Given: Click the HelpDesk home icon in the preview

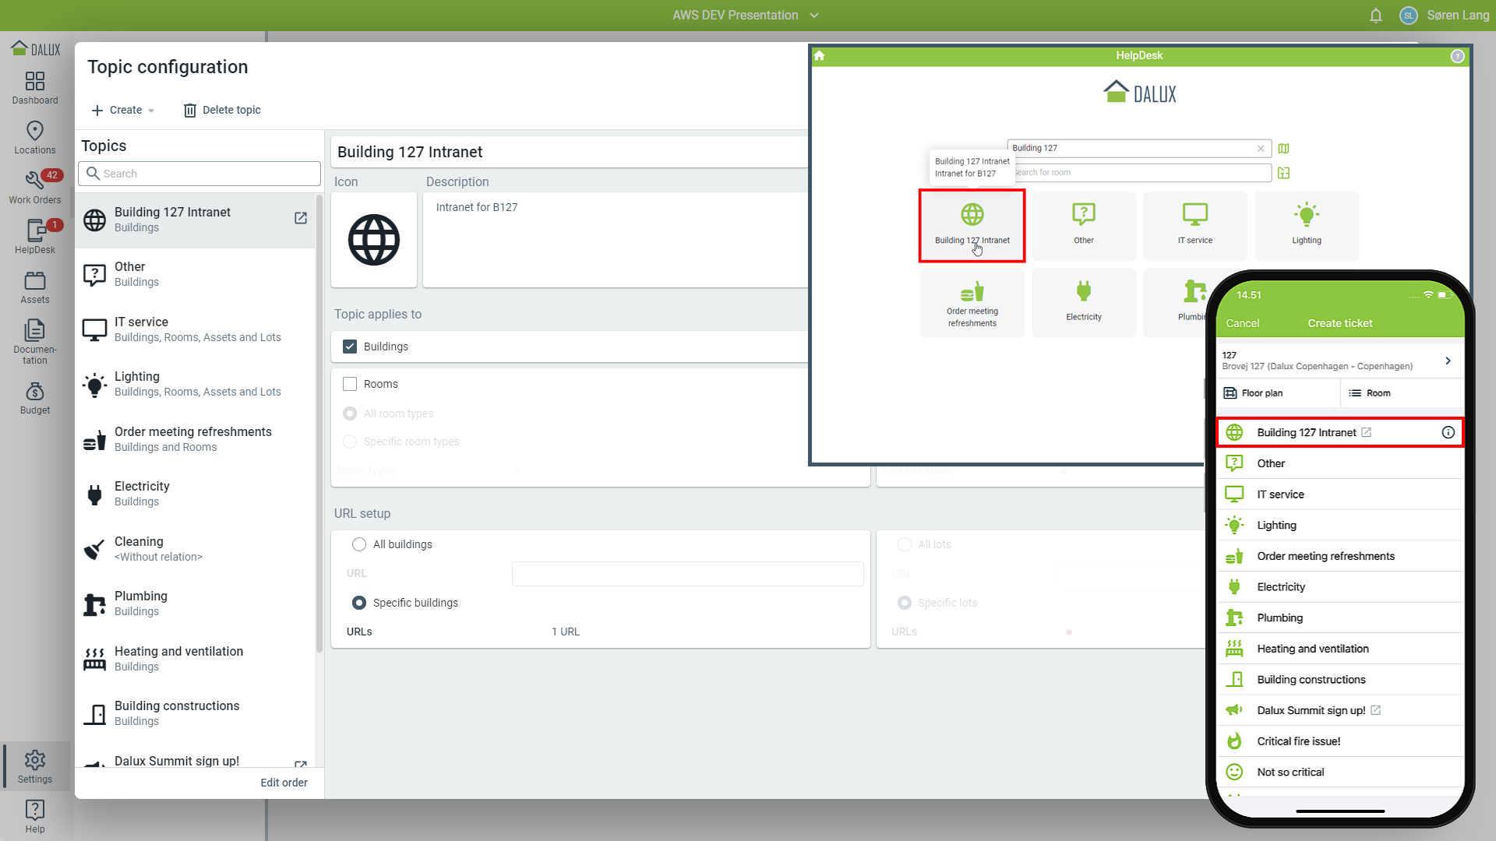Looking at the screenshot, I should pos(820,55).
